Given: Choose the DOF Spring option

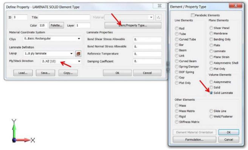Looking at the screenshot, I should pyautogui.click(x=177, y=72).
